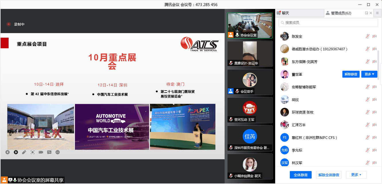Click 胡欣's avatar

[284, 99]
